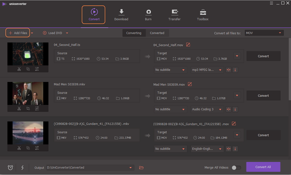Viewport: 291px width, 175px height.
Task: Trim the Gundam_41 video with scissors icon
Action: [x=19, y=148]
